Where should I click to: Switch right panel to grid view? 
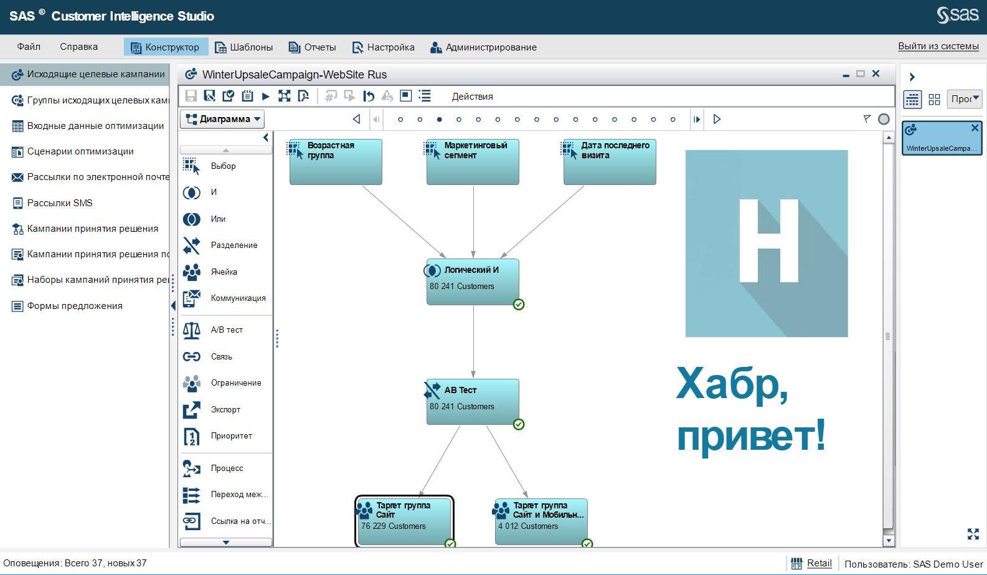(x=934, y=99)
